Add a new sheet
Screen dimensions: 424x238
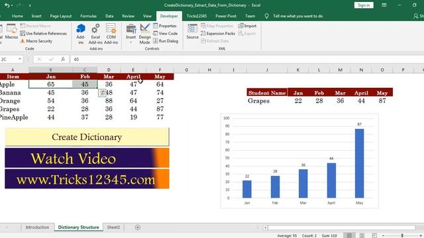137,227
